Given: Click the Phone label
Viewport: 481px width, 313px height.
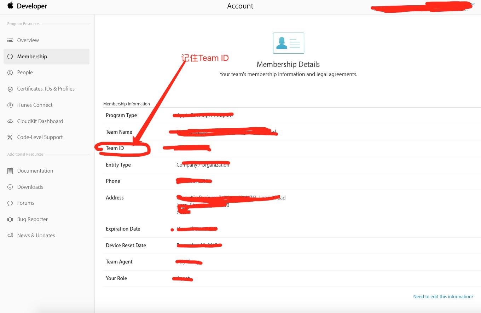Looking at the screenshot, I should (x=113, y=181).
